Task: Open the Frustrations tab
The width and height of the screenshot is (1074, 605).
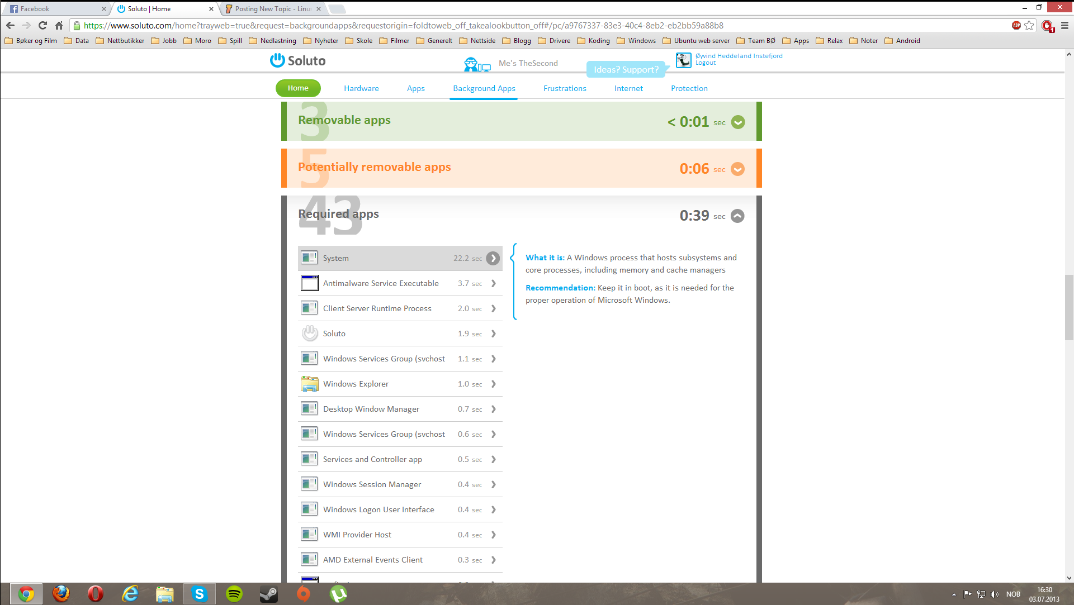Action: [565, 88]
